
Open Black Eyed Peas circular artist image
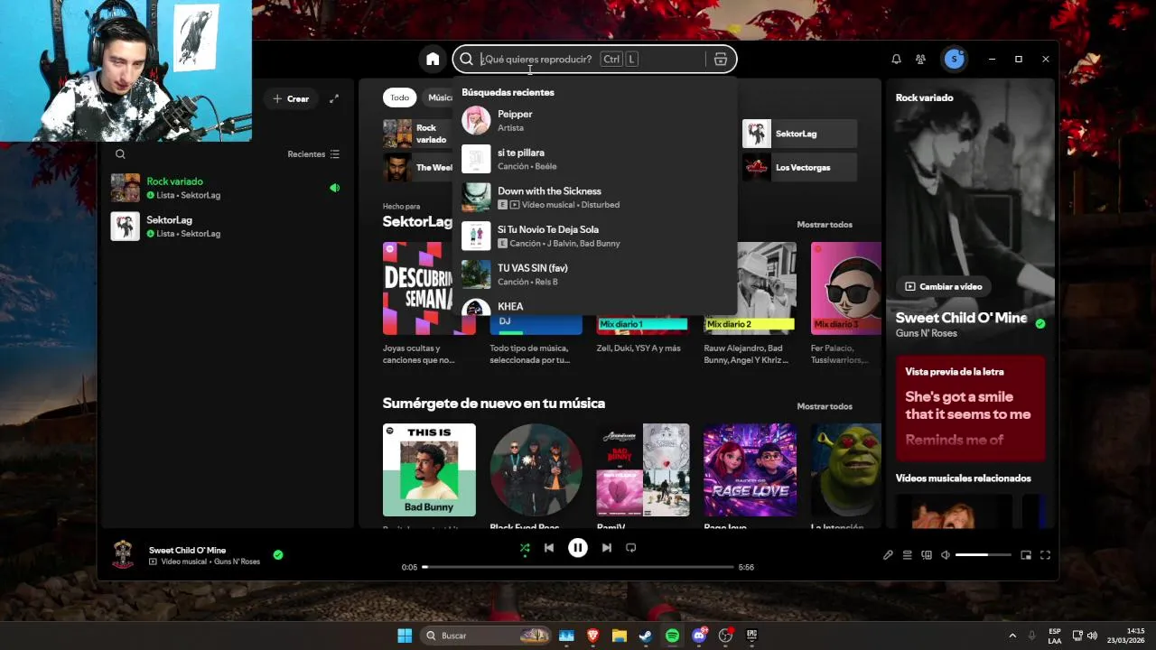(x=536, y=469)
